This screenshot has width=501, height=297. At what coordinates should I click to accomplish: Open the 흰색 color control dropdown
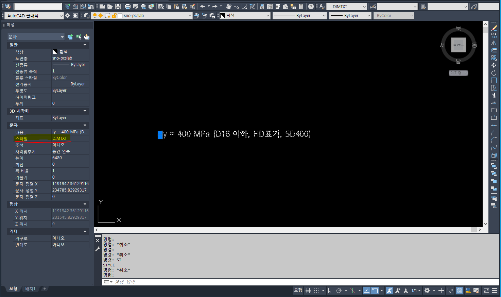(x=245, y=16)
